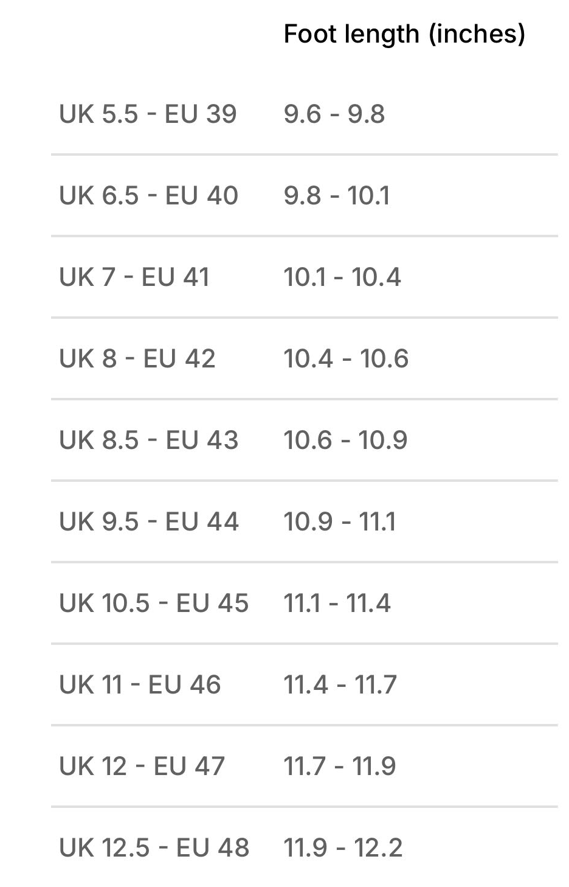
Task: Select the UK 7 - EU 41 size
Action: (x=134, y=277)
